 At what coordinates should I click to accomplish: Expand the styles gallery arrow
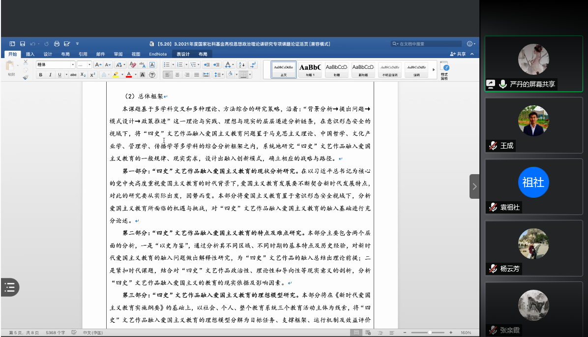tap(433, 69)
